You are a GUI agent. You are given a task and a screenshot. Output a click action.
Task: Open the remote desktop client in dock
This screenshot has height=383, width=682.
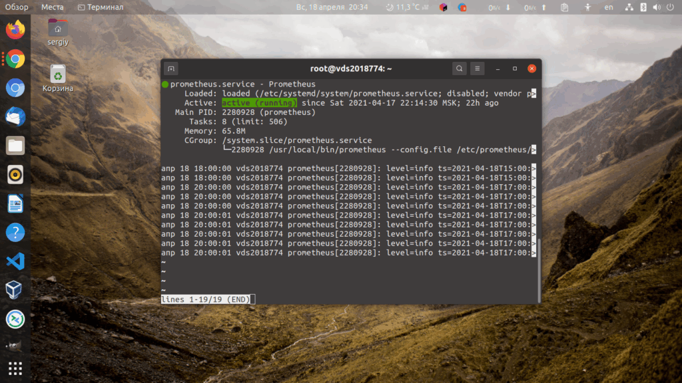[15, 319]
